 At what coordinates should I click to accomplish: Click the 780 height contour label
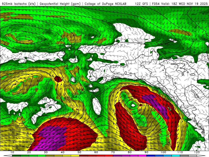tap(96, 143)
